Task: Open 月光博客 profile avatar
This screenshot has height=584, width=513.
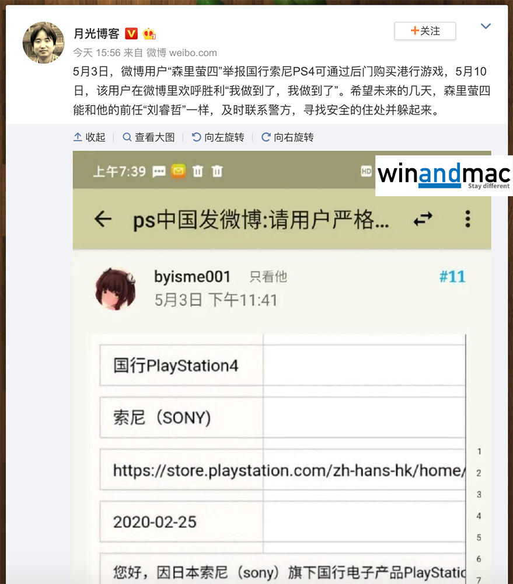Action: 43,43
